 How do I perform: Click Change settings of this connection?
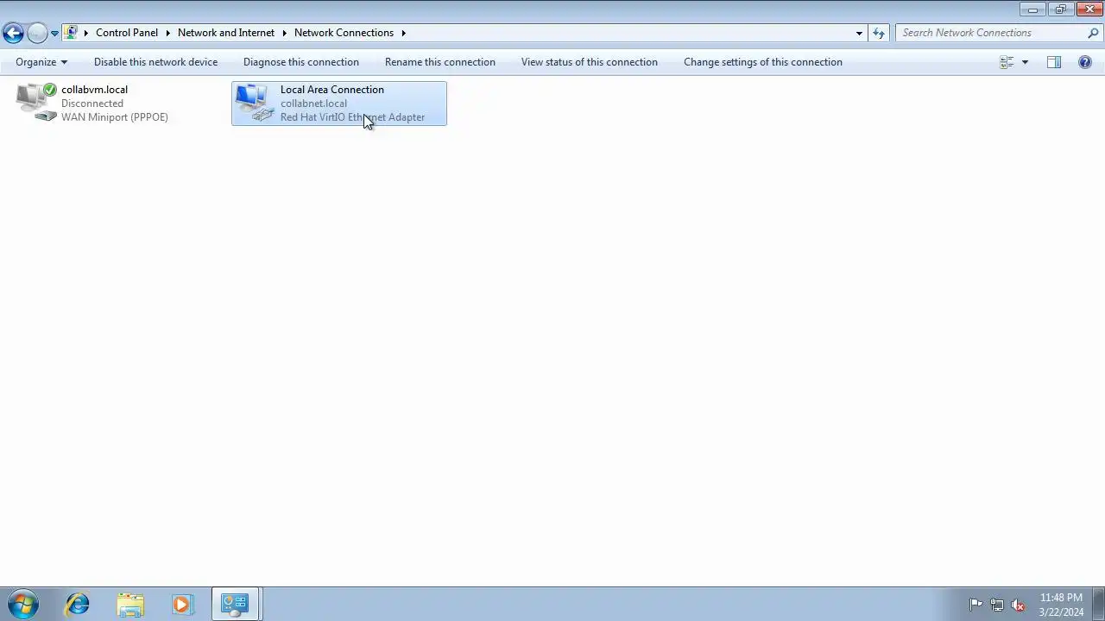click(762, 62)
